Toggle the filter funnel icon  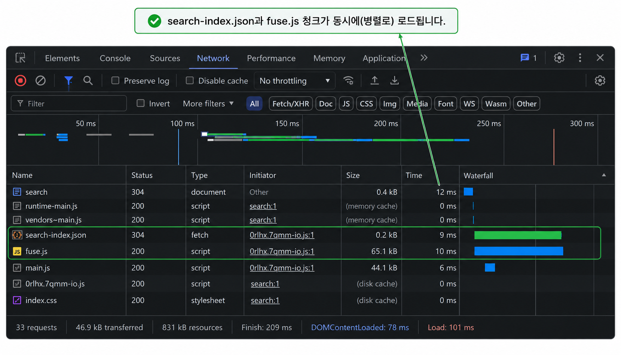[68, 81]
